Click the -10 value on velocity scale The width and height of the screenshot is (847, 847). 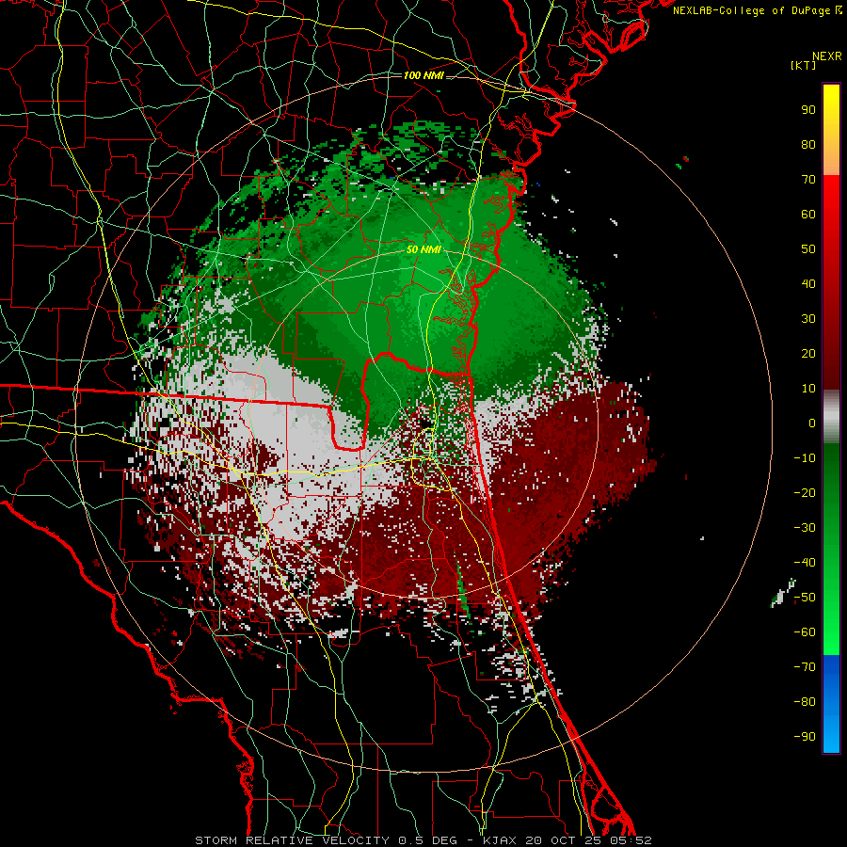point(805,458)
